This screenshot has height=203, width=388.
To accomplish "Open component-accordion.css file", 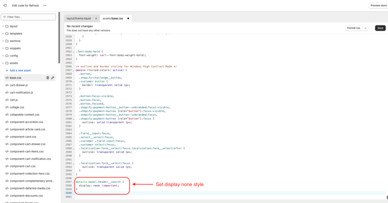I will coord(26,122).
